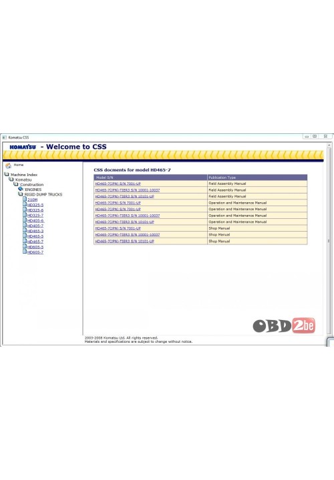This screenshot has width=334, height=480.
Task: Click the Model S/N column header
Action: point(151,177)
